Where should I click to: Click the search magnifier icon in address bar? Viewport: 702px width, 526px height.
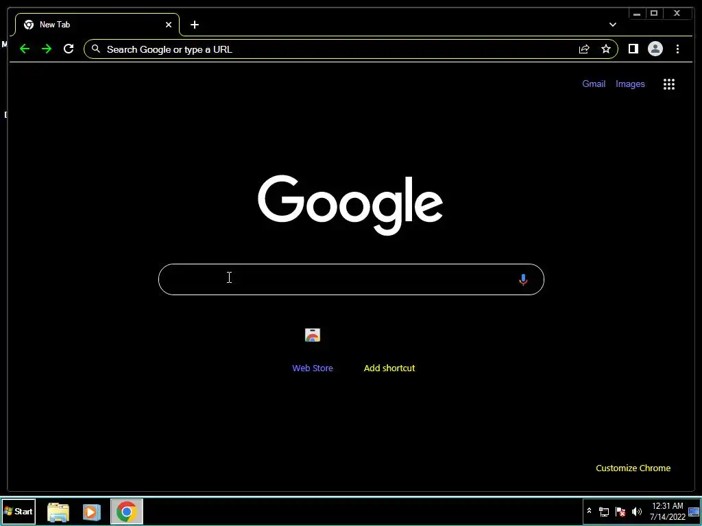click(x=95, y=49)
